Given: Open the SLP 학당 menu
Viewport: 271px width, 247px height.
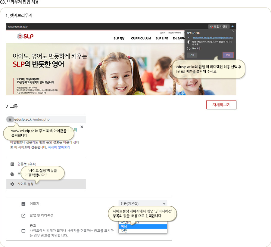Looking at the screenshot, I should tap(119, 38).
